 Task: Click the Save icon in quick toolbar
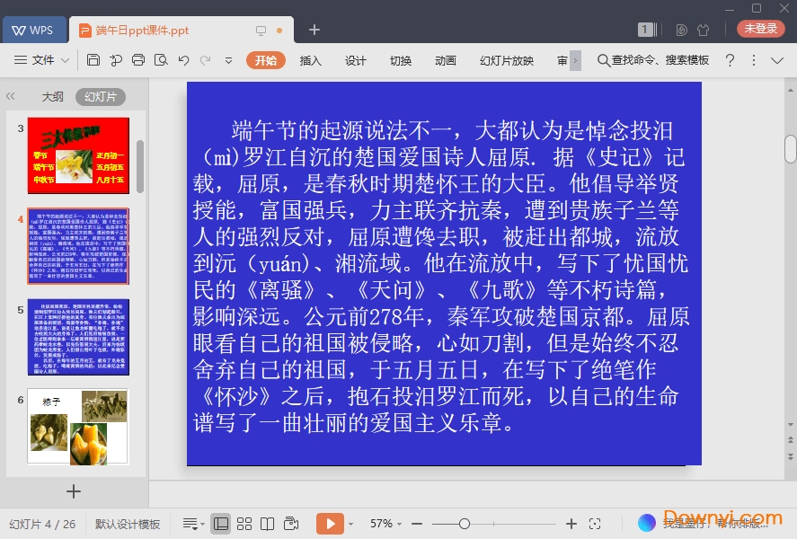[93, 60]
